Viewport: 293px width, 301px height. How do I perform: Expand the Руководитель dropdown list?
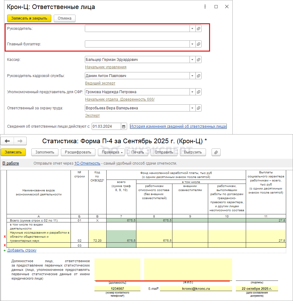pyautogui.click(x=192, y=29)
